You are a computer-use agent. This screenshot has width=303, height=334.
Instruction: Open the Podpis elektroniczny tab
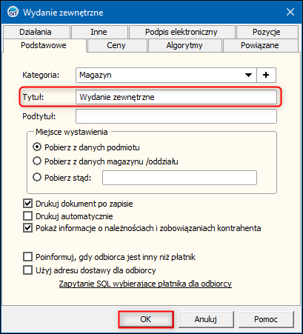click(182, 32)
